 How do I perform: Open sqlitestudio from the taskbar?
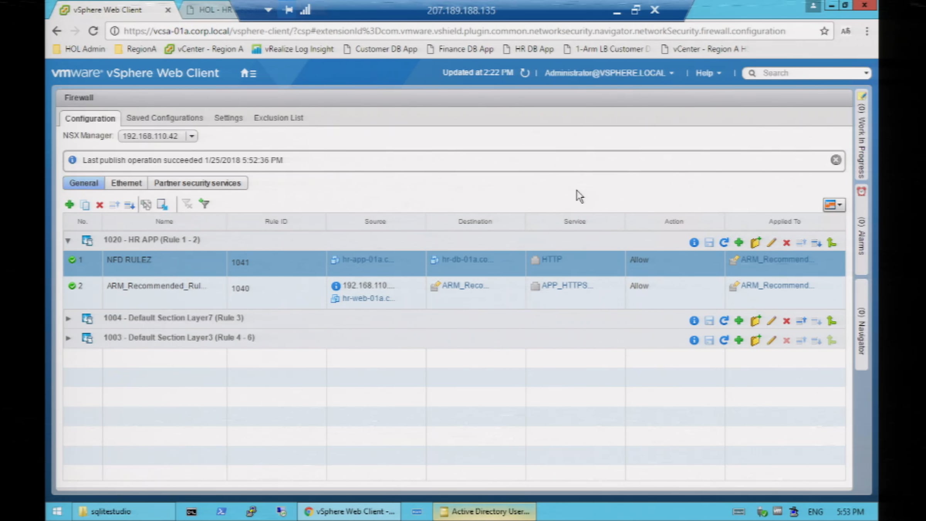[123, 512]
